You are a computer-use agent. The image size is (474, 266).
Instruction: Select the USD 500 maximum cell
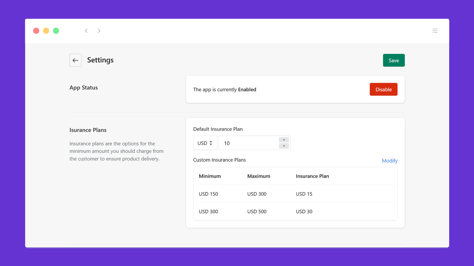click(257, 212)
